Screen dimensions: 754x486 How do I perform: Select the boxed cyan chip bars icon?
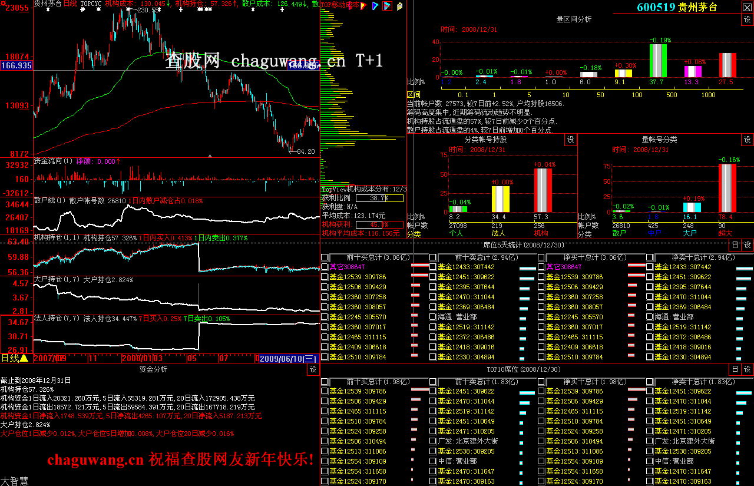(387, 6)
